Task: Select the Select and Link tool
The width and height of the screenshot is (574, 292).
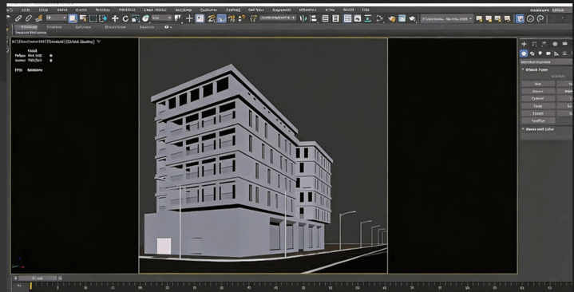Action: coord(18,18)
